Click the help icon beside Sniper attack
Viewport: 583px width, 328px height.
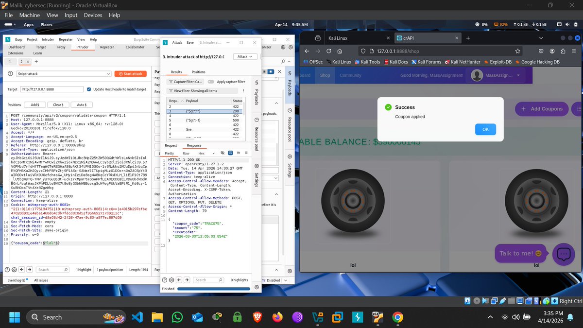click(x=10, y=74)
